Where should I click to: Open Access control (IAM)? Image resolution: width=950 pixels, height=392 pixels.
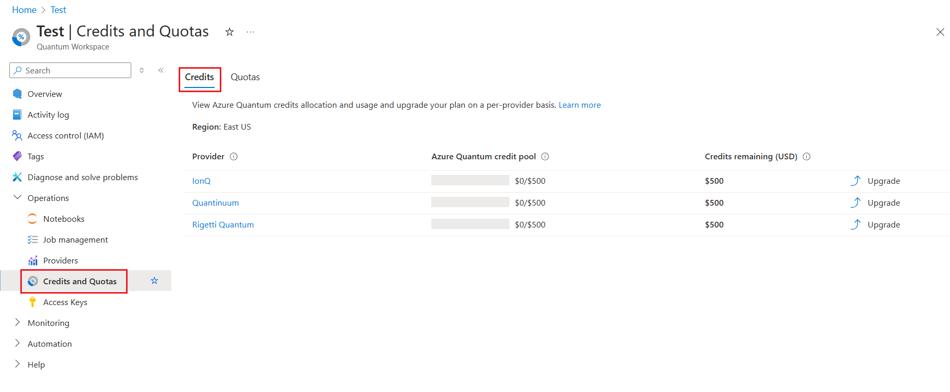coord(66,136)
